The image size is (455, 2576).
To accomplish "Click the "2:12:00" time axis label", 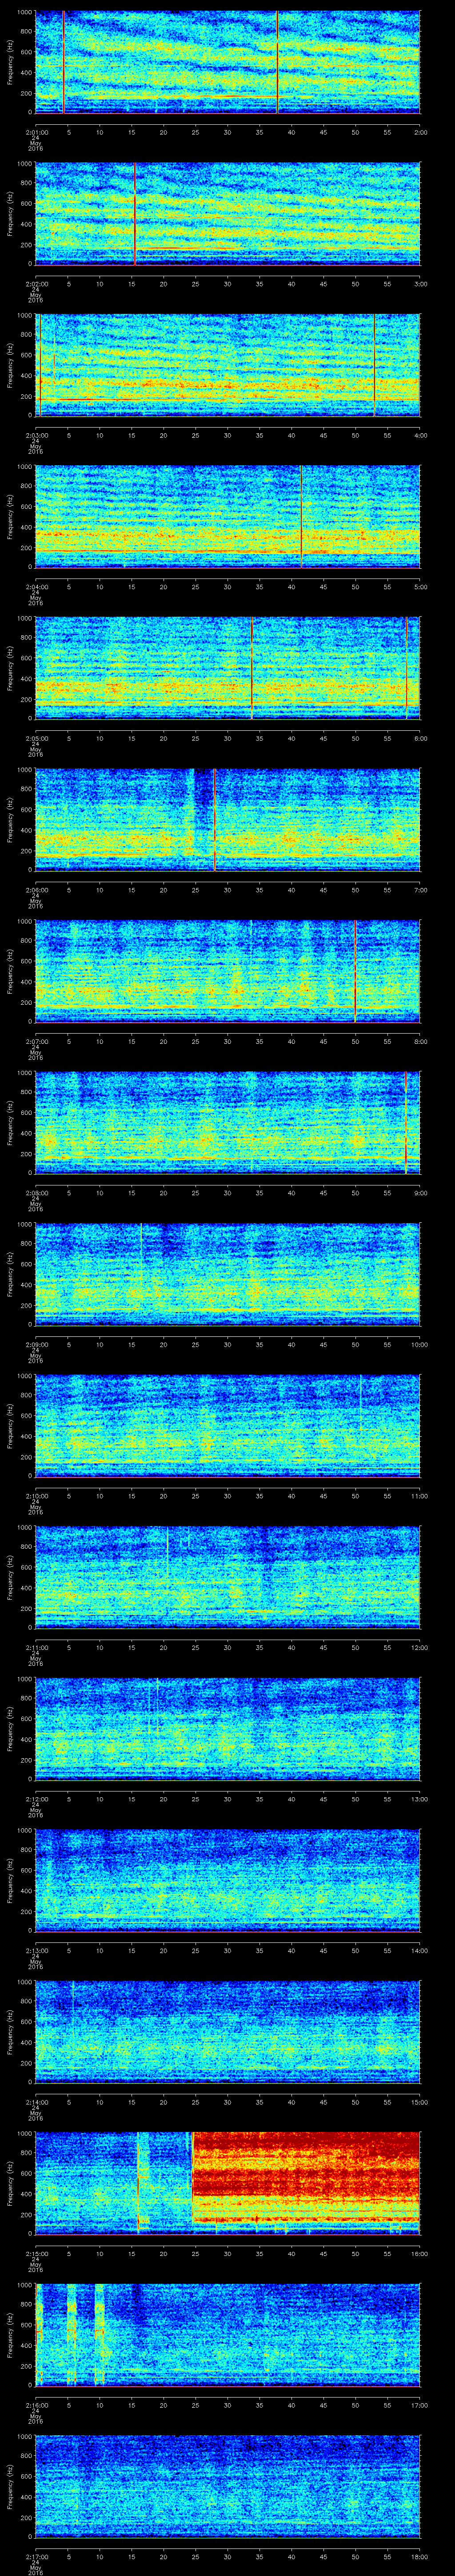I will coord(36,1799).
